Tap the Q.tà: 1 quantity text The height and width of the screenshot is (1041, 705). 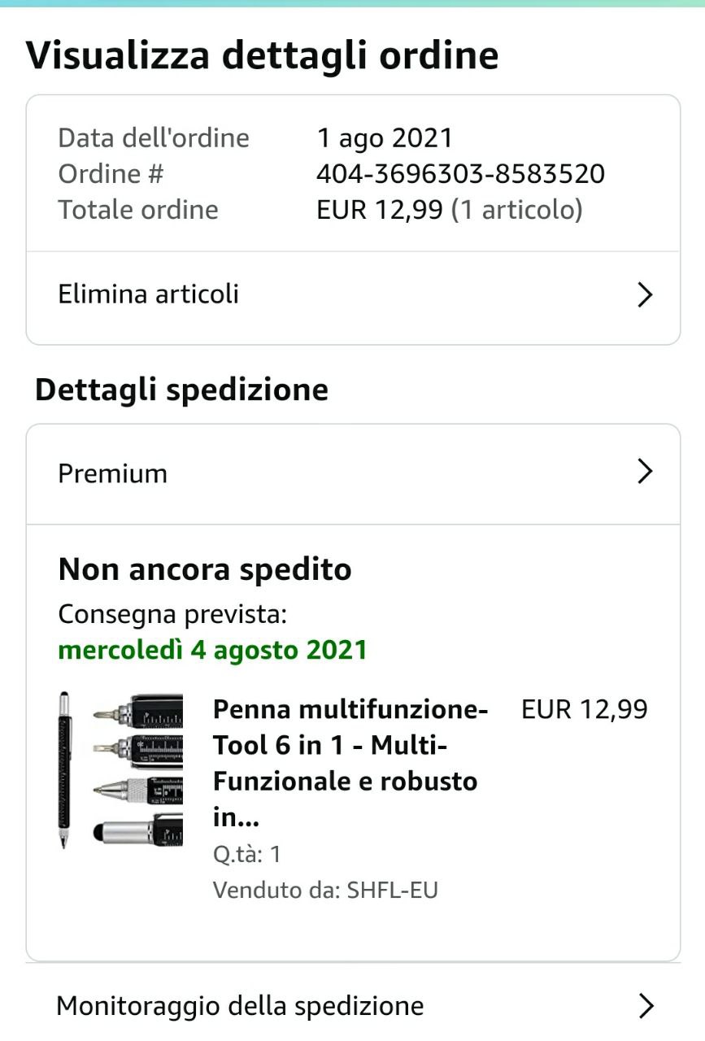[246, 854]
